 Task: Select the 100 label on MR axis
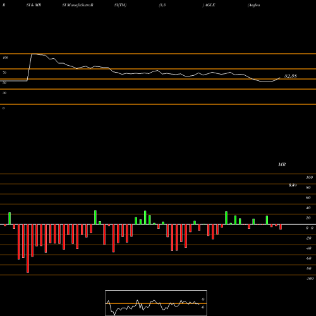(309, 178)
